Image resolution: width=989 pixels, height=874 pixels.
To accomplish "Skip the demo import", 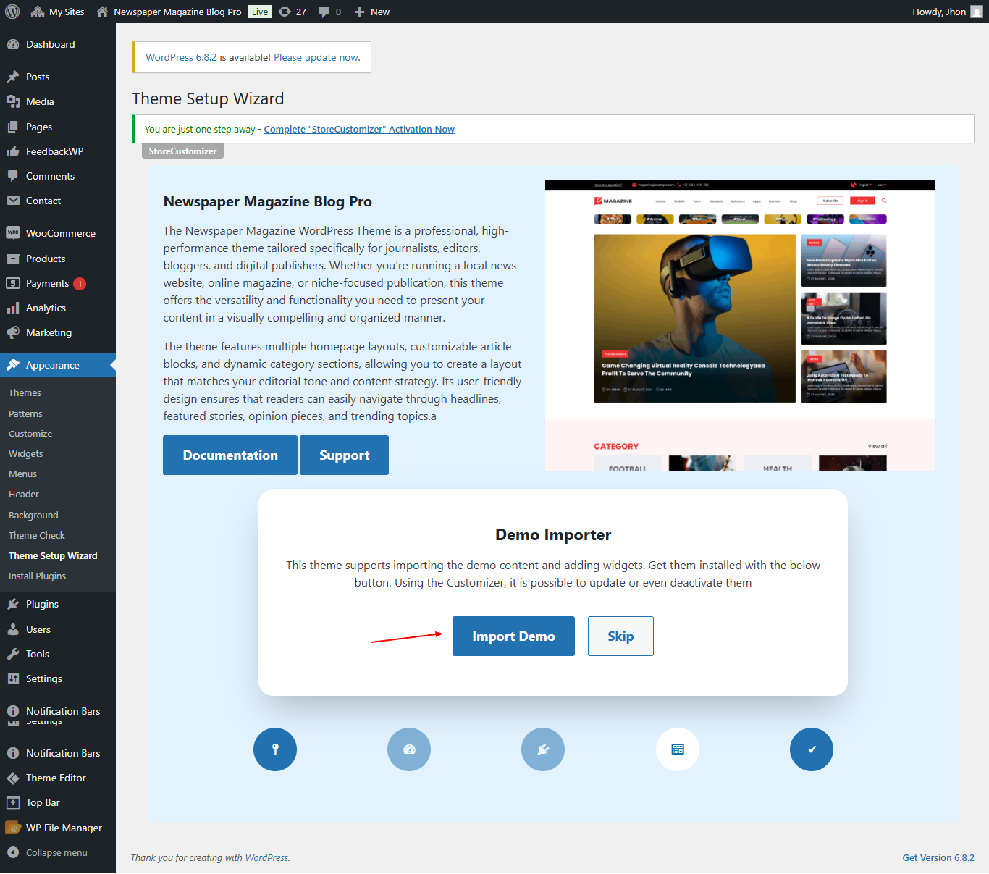I will pyautogui.click(x=620, y=636).
